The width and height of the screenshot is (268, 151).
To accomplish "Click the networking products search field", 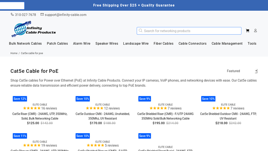I will pyautogui.click(x=191, y=31).
